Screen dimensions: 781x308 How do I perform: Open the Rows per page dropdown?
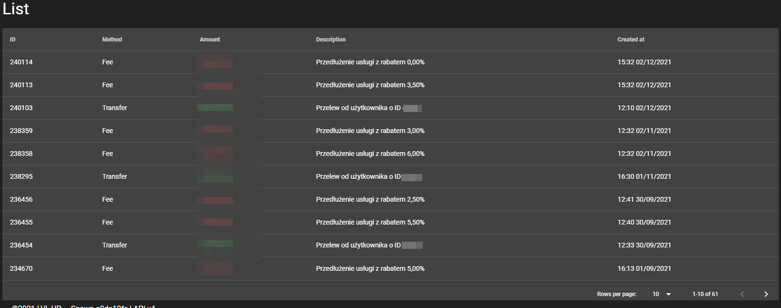click(x=662, y=294)
